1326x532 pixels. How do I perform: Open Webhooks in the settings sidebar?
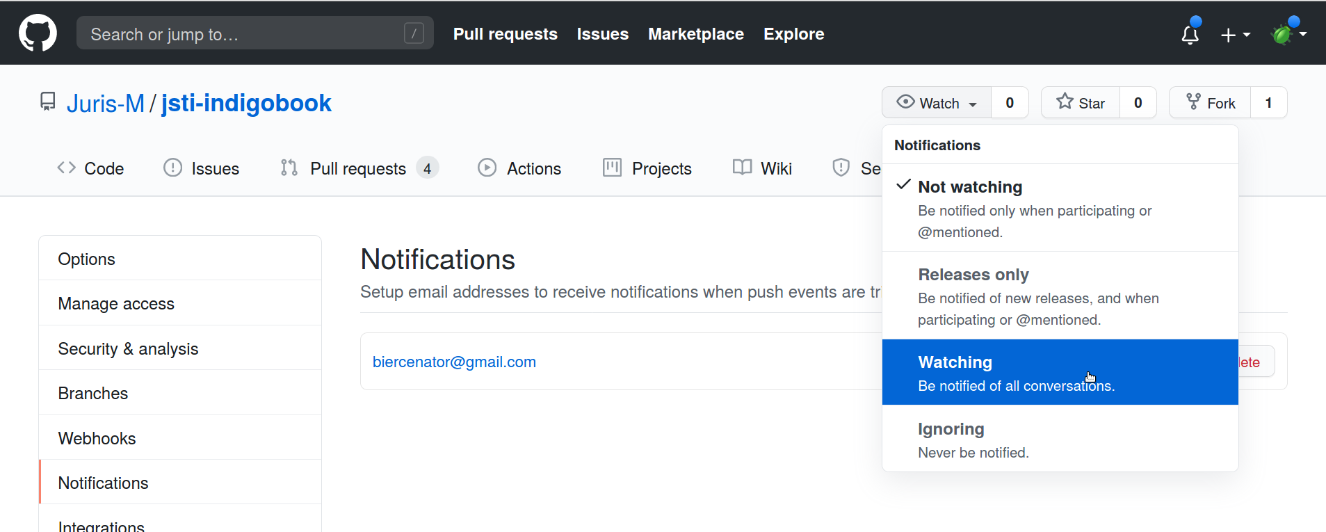(180, 438)
